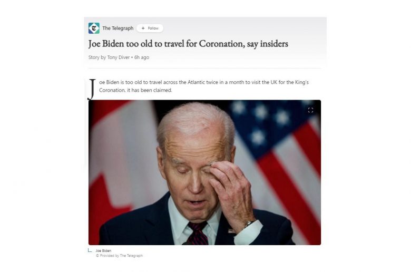411x272 pixels.
Task: Click the opening paragraph's first line
Action: pos(204,82)
